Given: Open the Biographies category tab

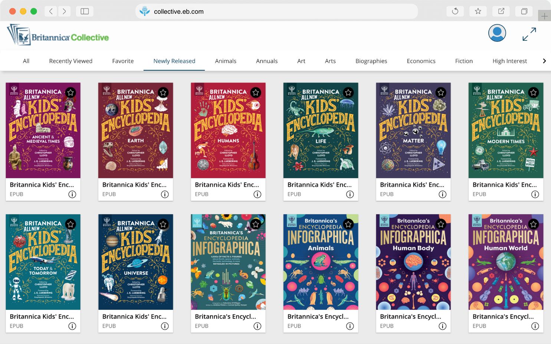Looking at the screenshot, I should (x=371, y=61).
